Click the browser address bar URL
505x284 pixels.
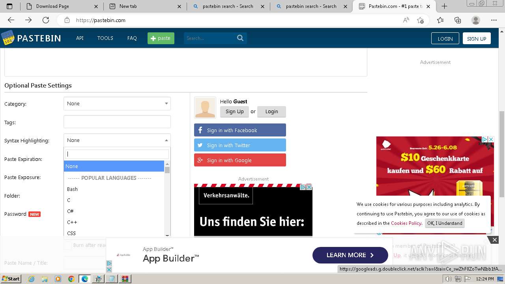(101, 20)
